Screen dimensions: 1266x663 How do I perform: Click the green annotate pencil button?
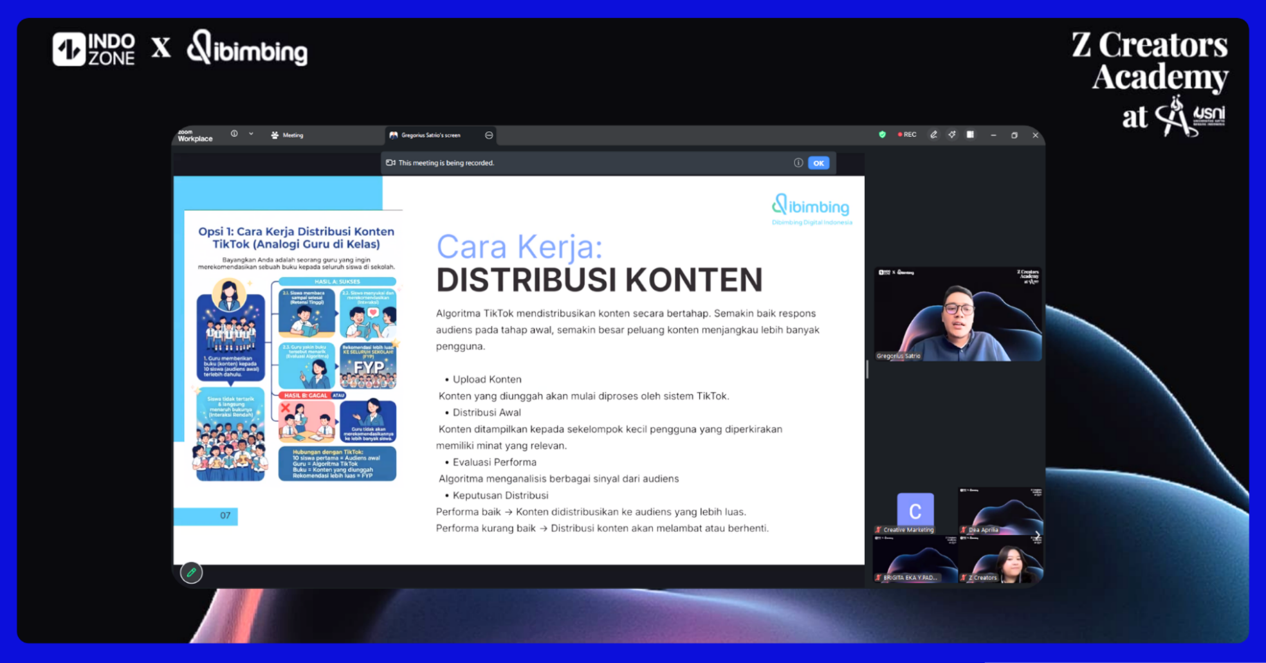pyautogui.click(x=191, y=572)
